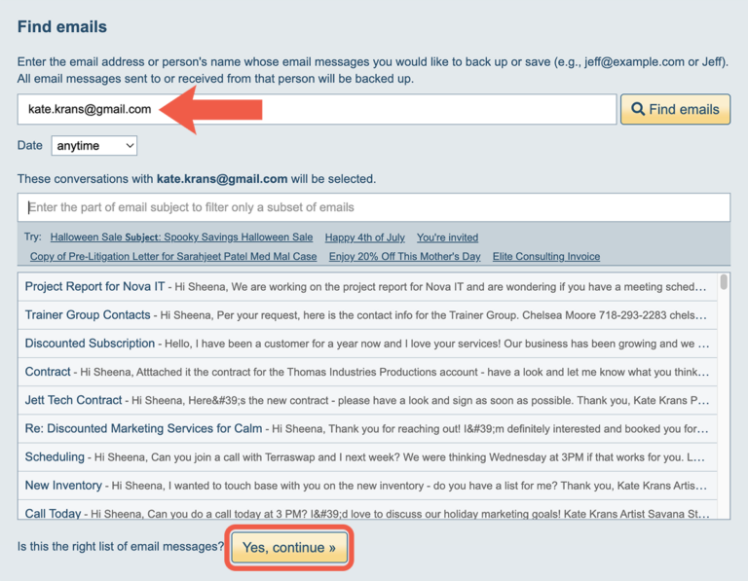Click the email subject filter field
Screen dimensions: 748x581
[374, 207]
